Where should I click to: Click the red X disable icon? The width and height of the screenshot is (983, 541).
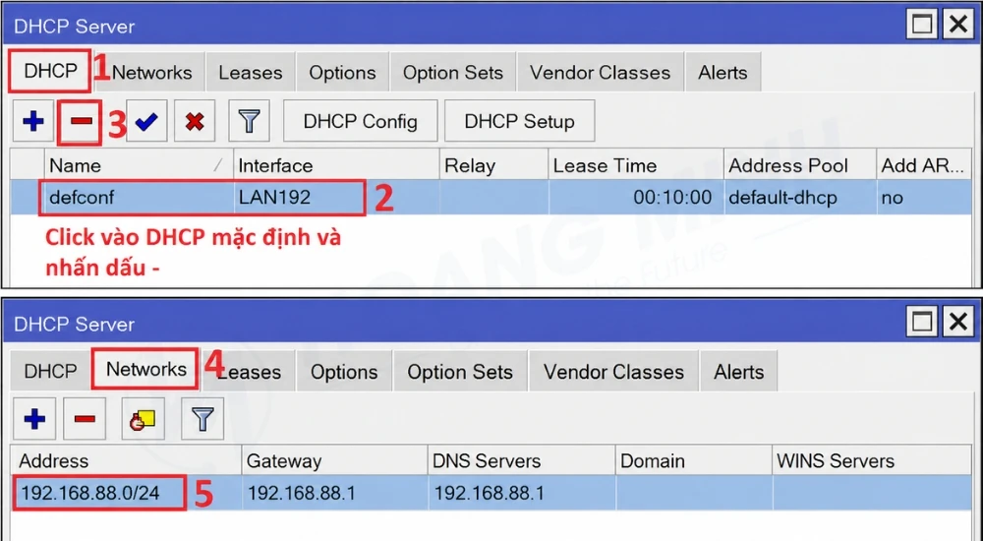[x=195, y=121]
